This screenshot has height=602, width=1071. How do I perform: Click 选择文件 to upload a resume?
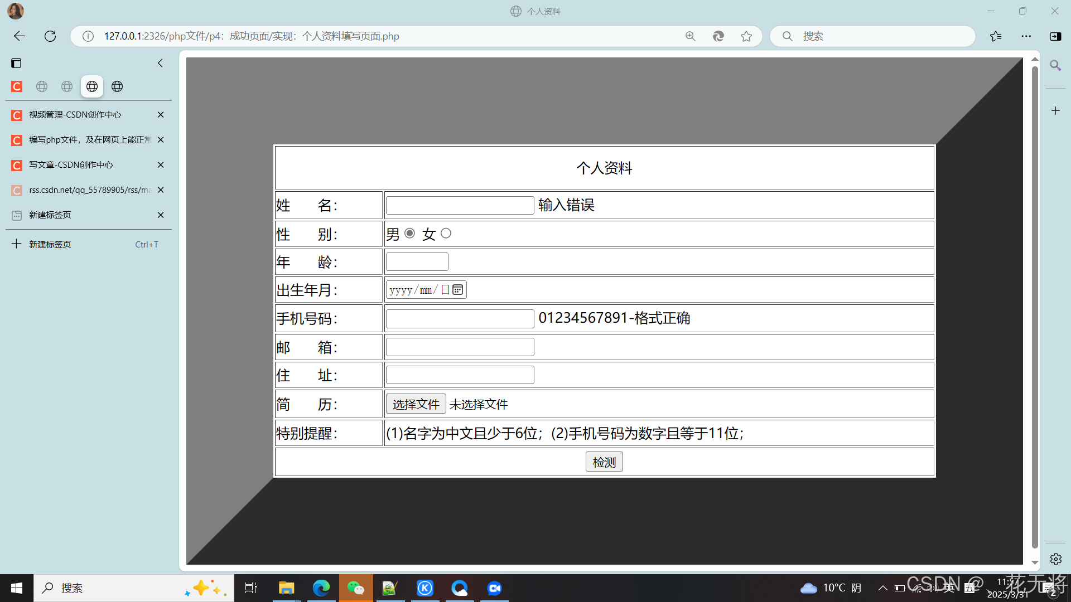416,404
